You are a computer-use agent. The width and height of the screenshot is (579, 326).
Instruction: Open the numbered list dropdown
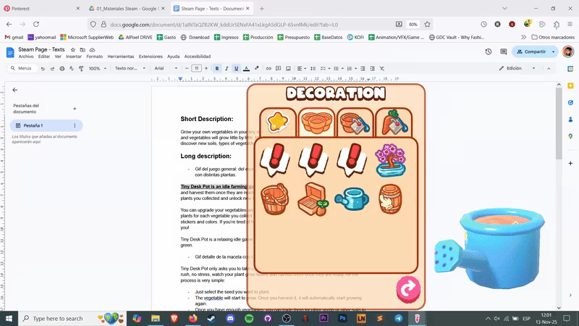tap(352, 68)
